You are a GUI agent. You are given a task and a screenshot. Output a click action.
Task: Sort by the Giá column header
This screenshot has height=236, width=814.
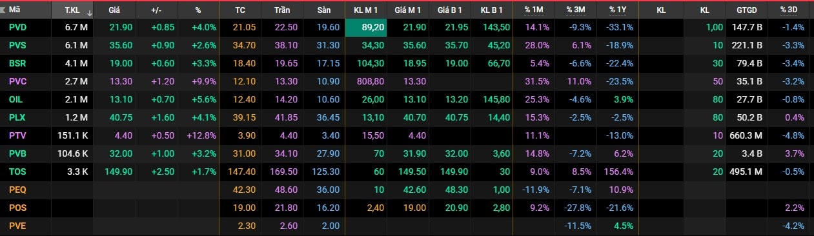tap(114, 11)
